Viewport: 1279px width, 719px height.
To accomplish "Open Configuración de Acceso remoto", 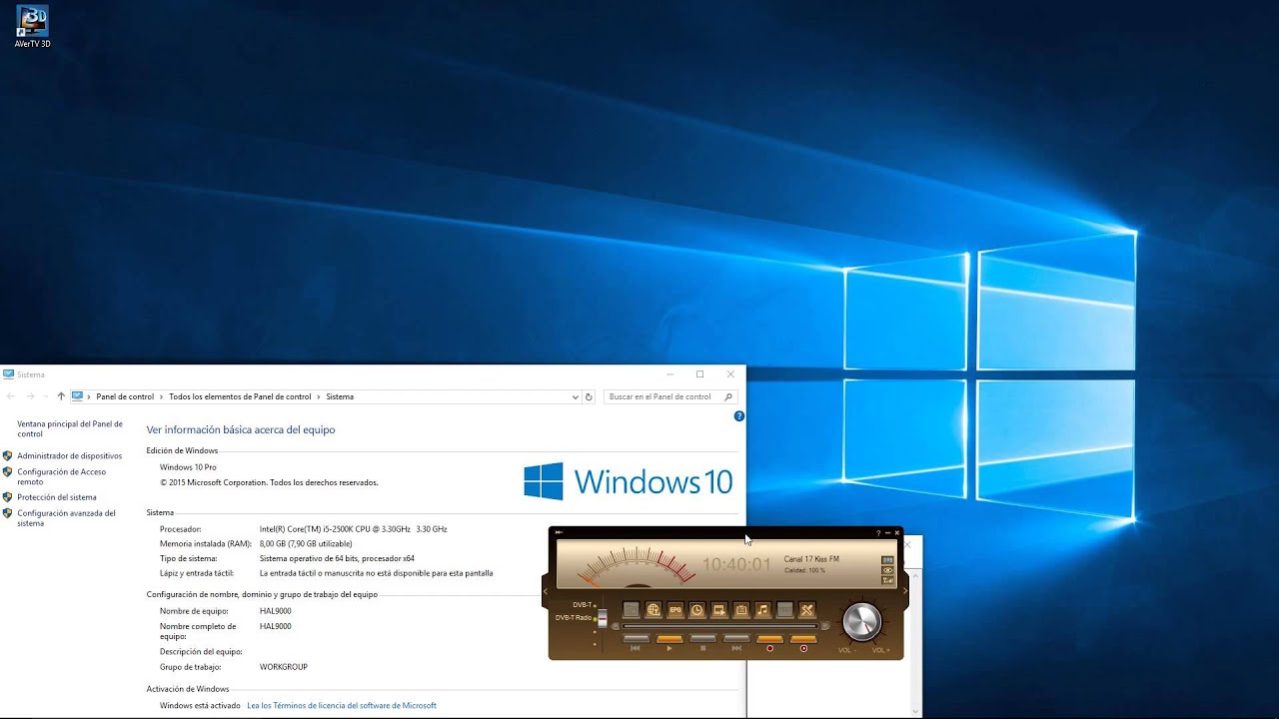I will [x=61, y=476].
